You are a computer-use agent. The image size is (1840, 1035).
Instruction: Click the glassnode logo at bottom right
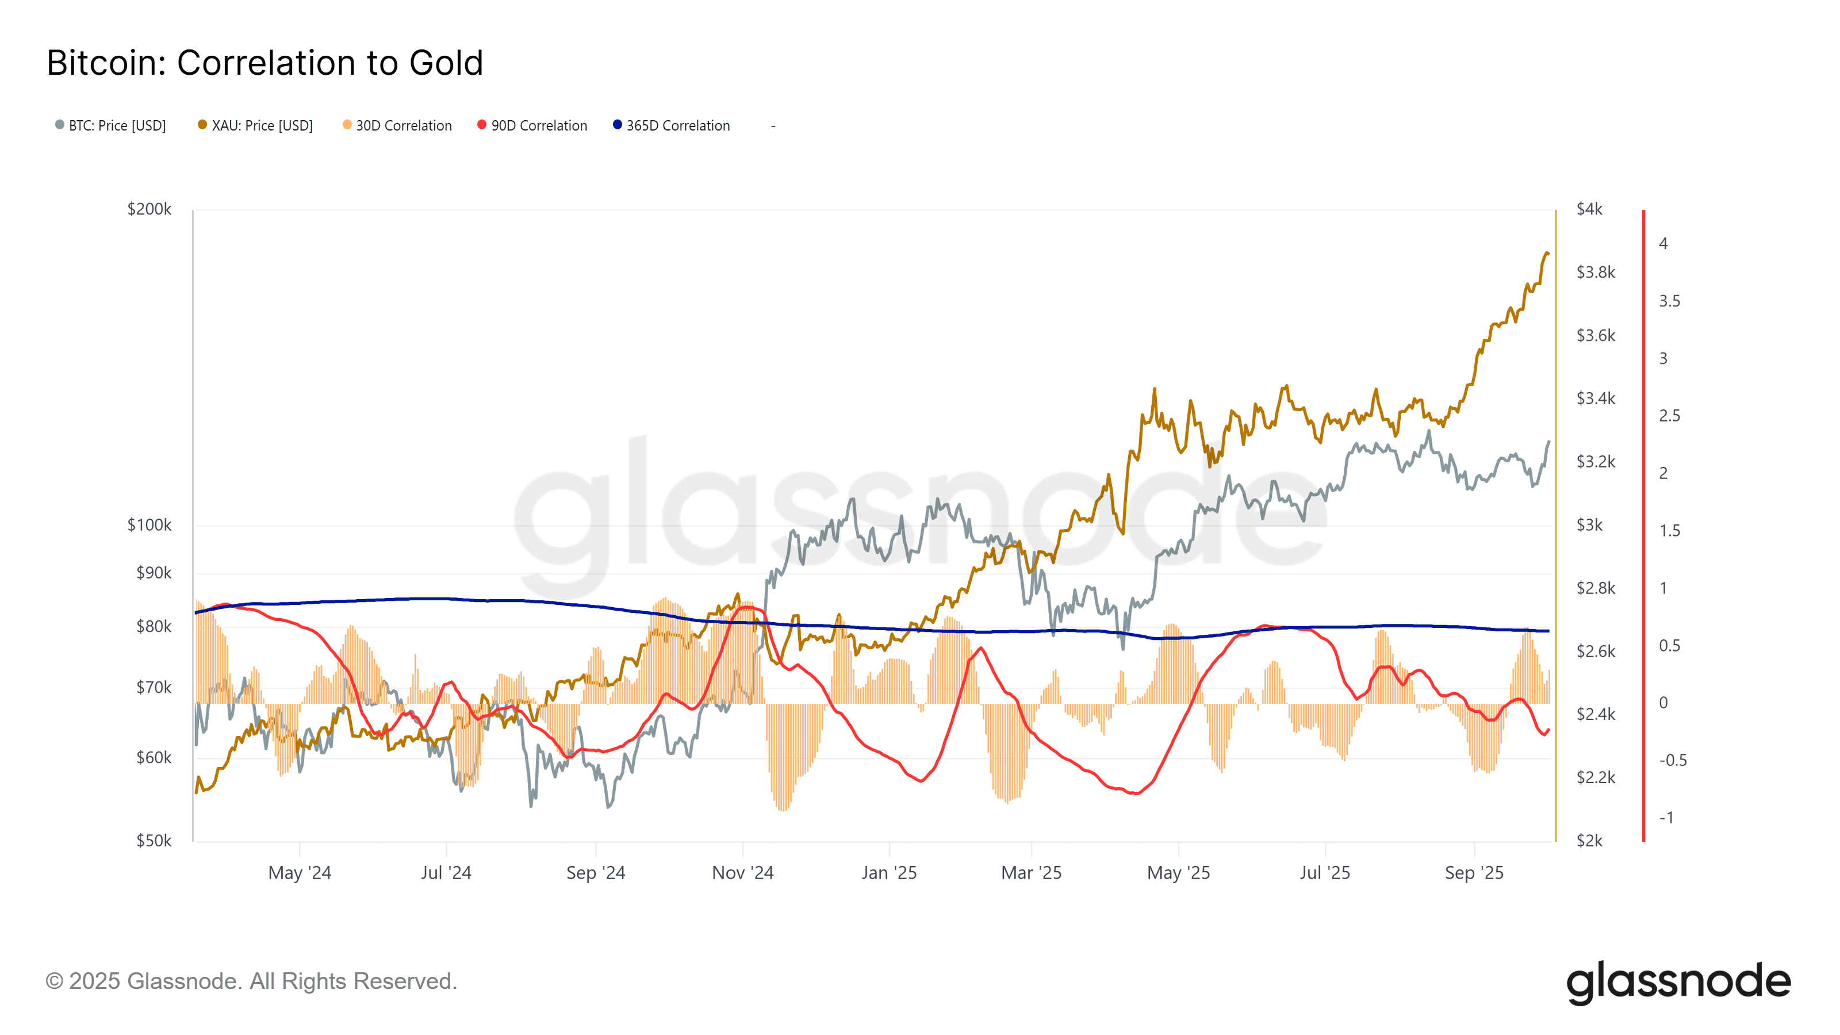click(1678, 982)
